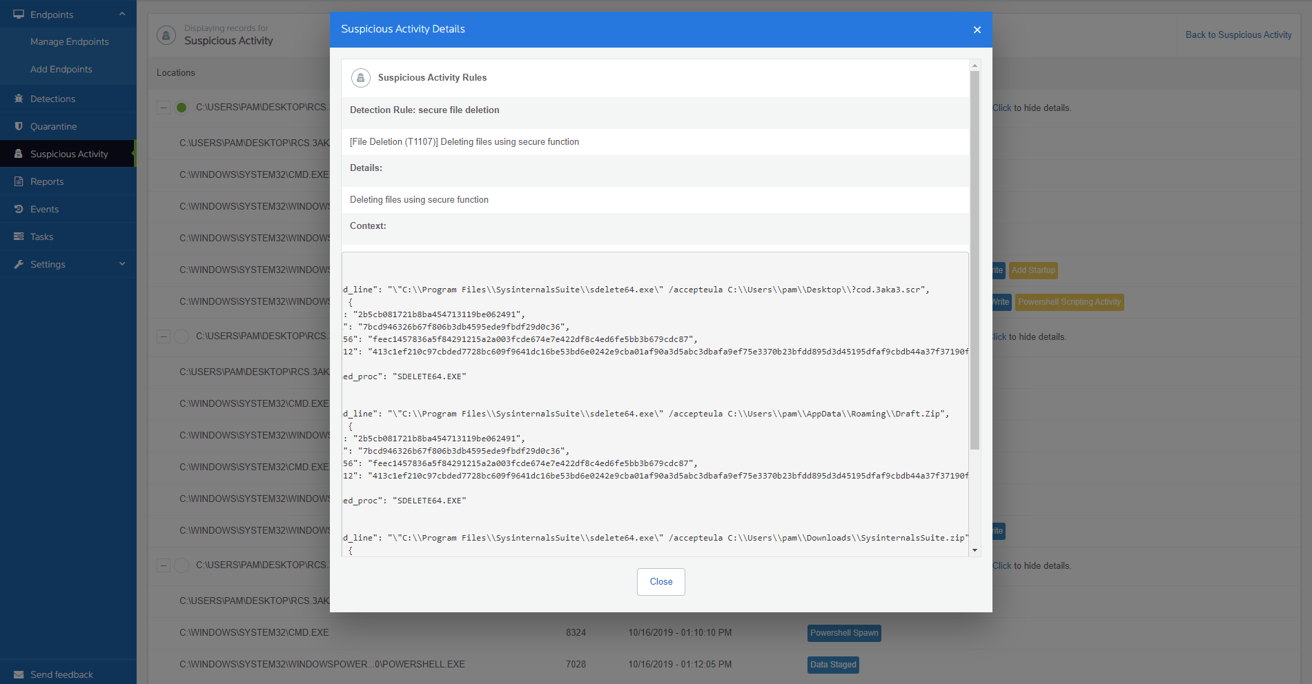This screenshot has height=684, width=1312.
Task: Open Manage Endpoints in sidebar
Action: [69, 42]
